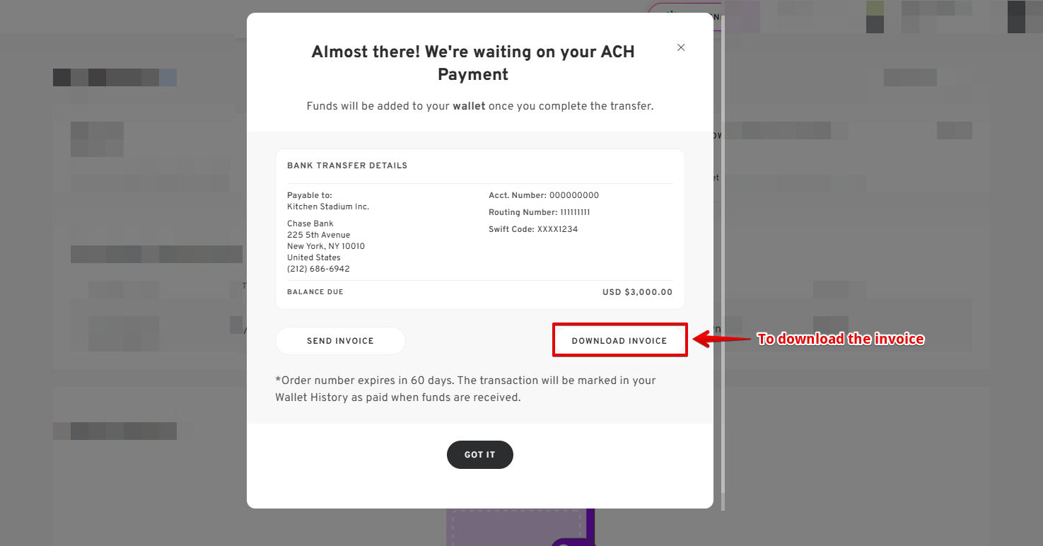Click the payee name Kitchen Stadium Inc.
This screenshot has width=1043, height=546.
tap(328, 207)
